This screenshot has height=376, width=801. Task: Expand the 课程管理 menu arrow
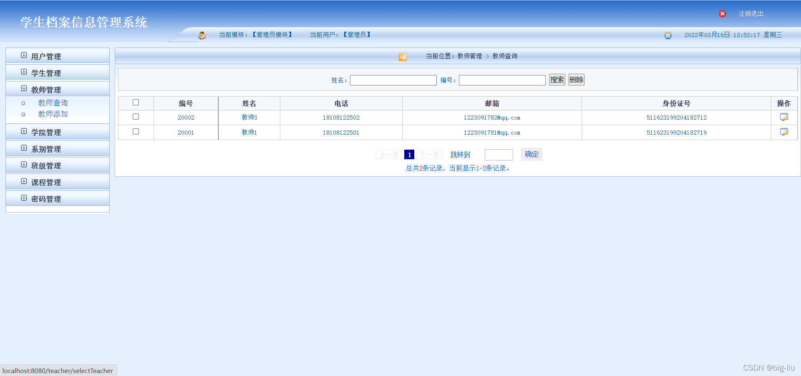click(24, 181)
